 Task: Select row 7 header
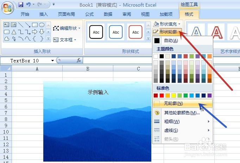pyautogui.click(x=6, y=113)
